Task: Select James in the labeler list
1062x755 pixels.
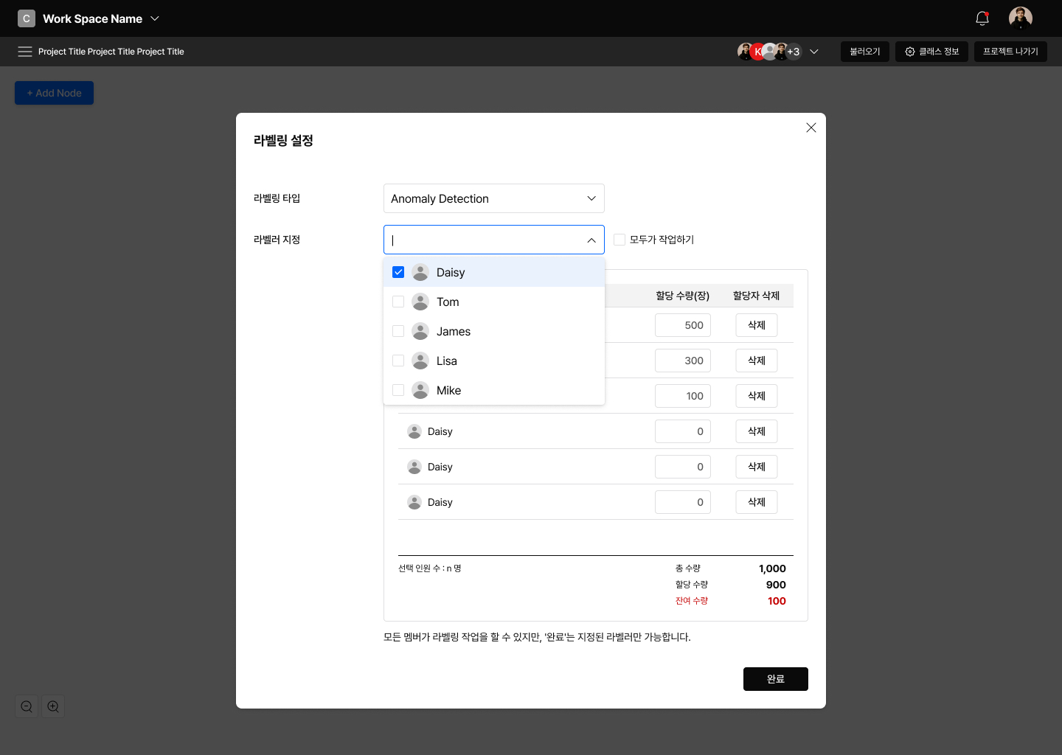Action: coord(494,331)
